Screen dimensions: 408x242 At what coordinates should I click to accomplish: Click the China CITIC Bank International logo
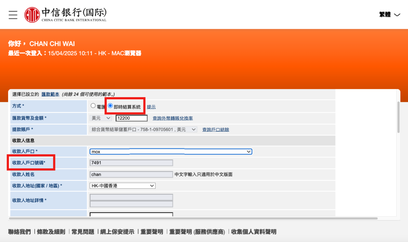[65, 15]
